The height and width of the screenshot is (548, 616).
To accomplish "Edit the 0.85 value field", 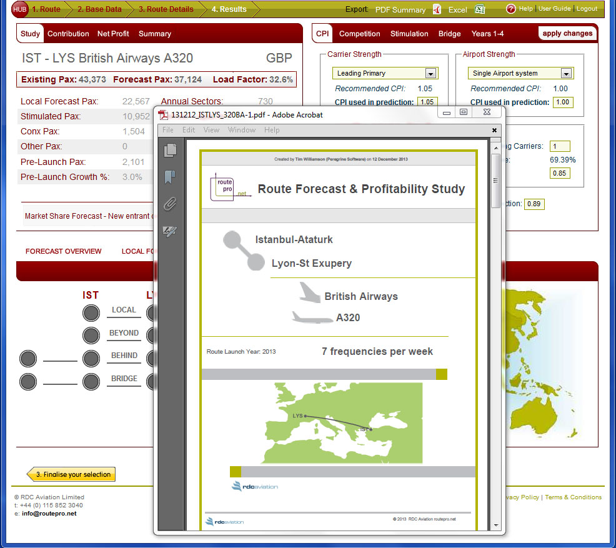I will click(559, 173).
